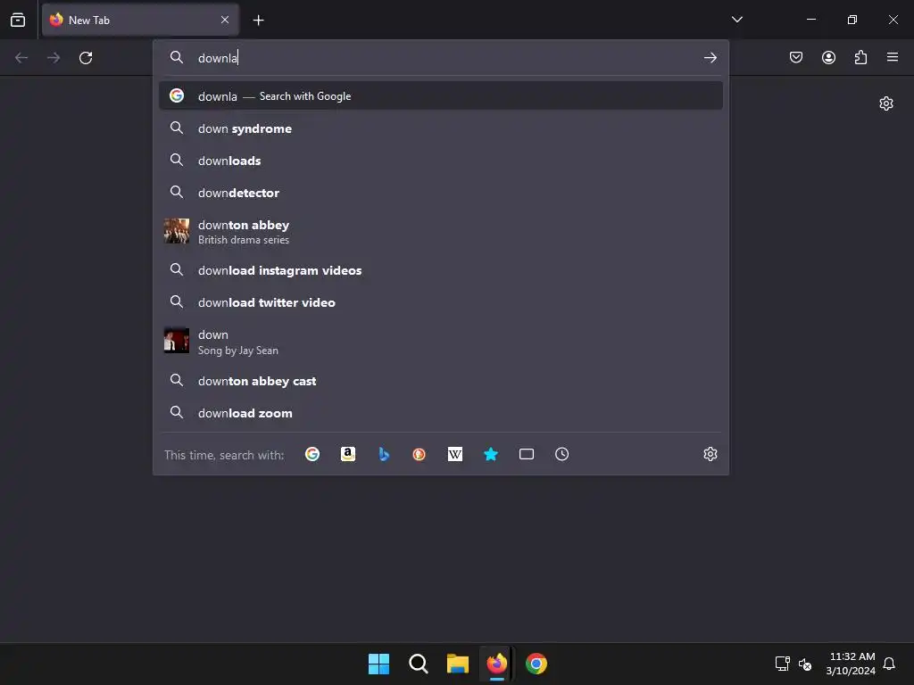The height and width of the screenshot is (685, 914).
Task: Search in open Tabs icon
Action: pyautogui.click(x=527, y=454)
